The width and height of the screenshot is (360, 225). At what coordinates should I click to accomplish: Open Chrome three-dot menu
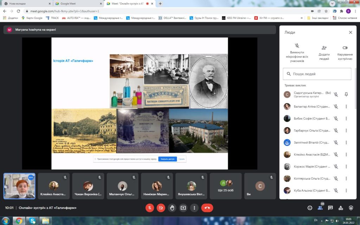355,11
